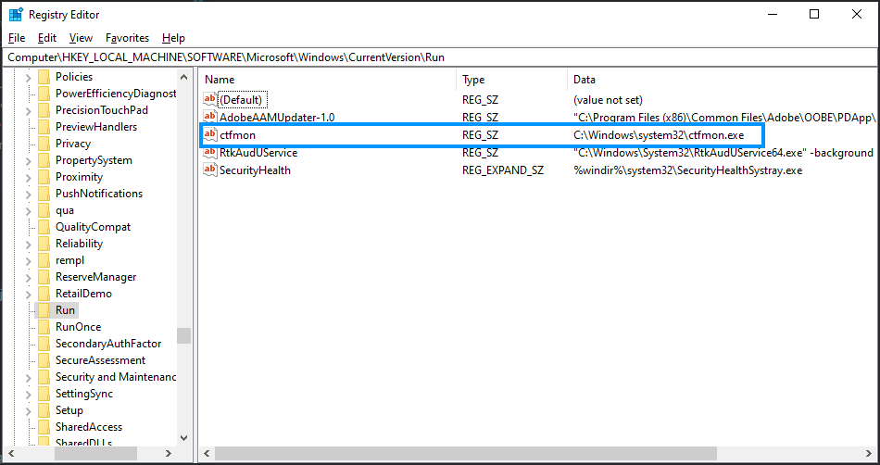Select the AdobeAAMUpdater-1.0 value icon
The image size is (880, 465).
coord(210,117)
